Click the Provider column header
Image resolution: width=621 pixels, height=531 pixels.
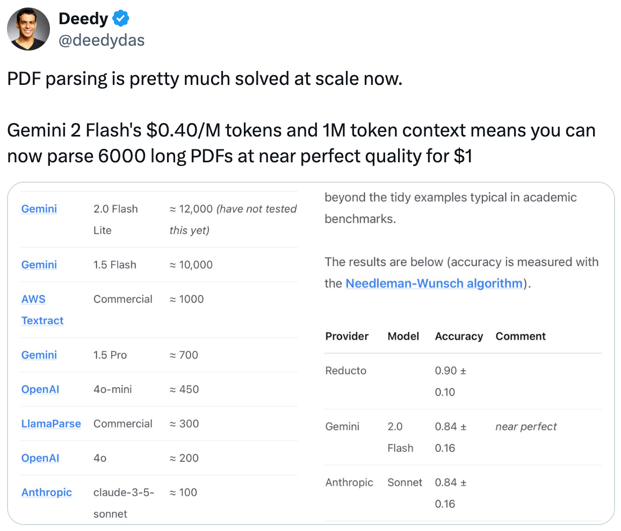click(347, 336)
